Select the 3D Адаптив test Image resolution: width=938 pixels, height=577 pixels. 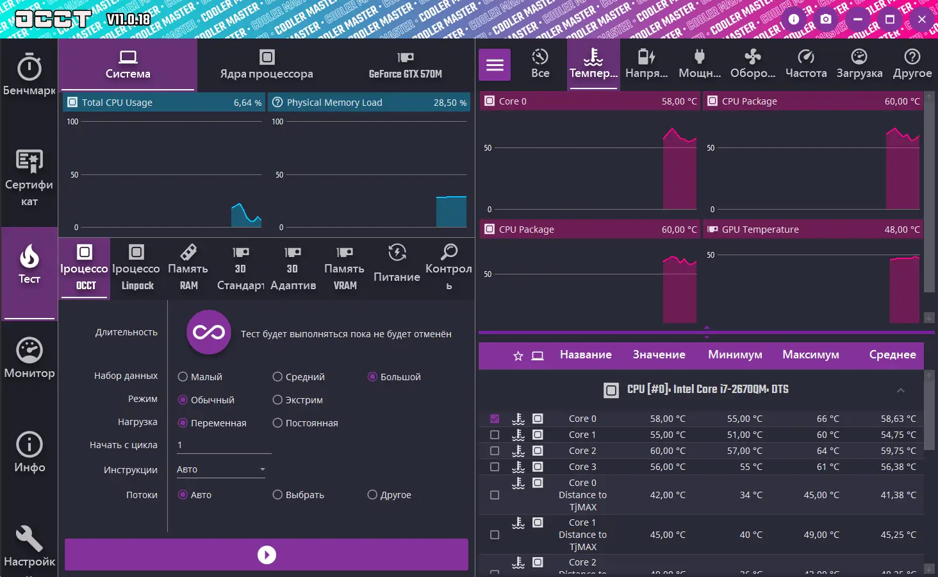click(293, 268)
